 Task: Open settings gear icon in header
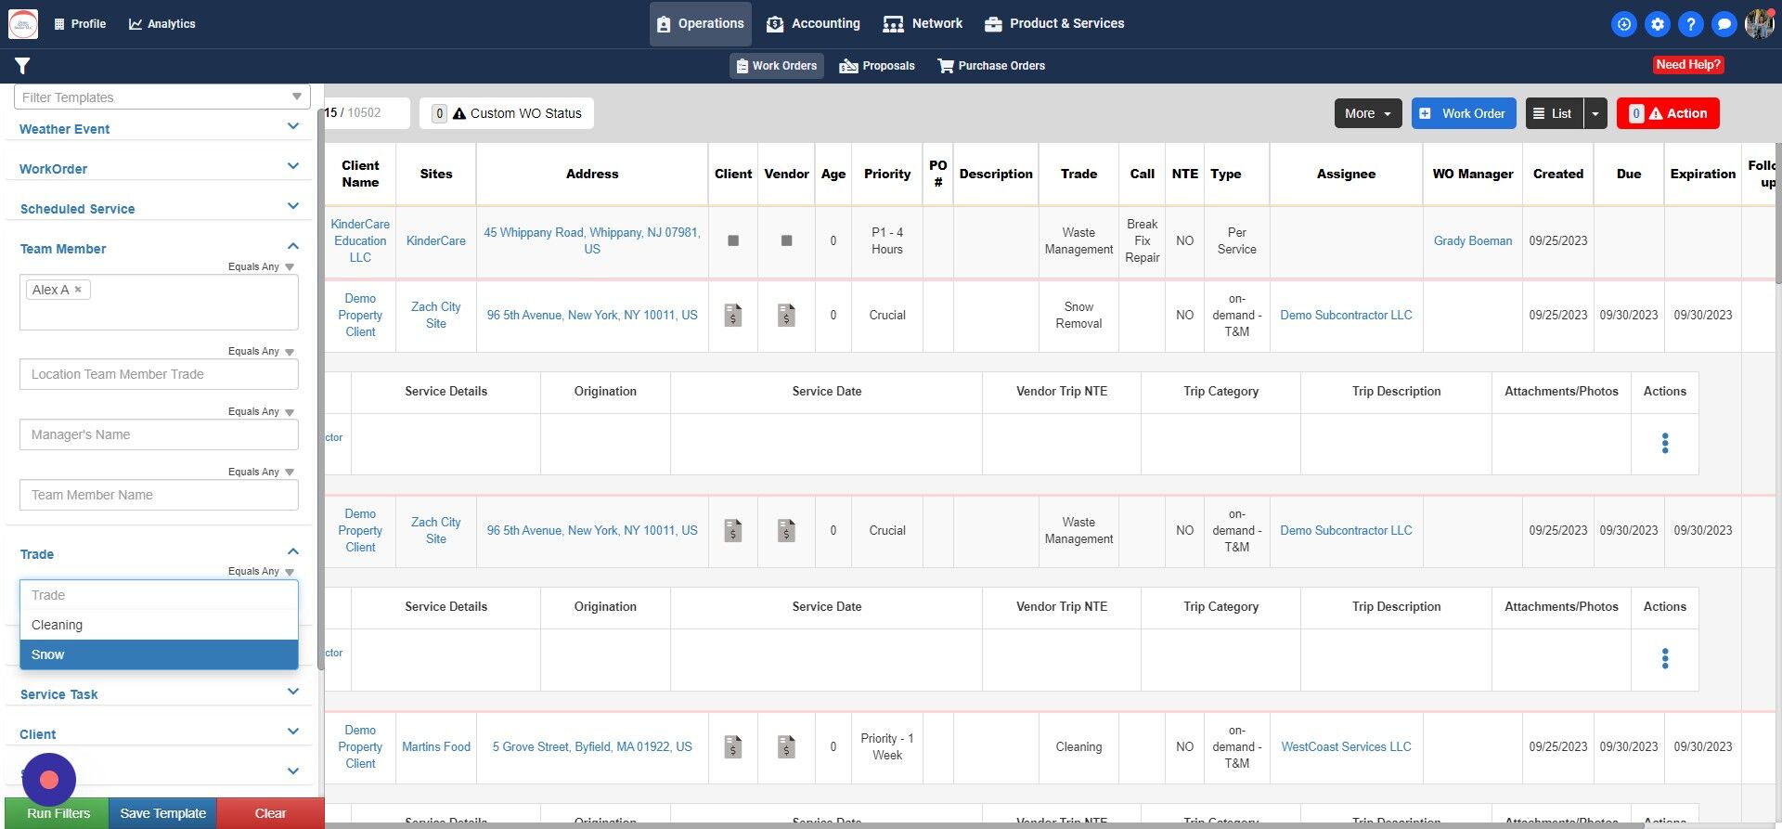[x=1658, y=24]
